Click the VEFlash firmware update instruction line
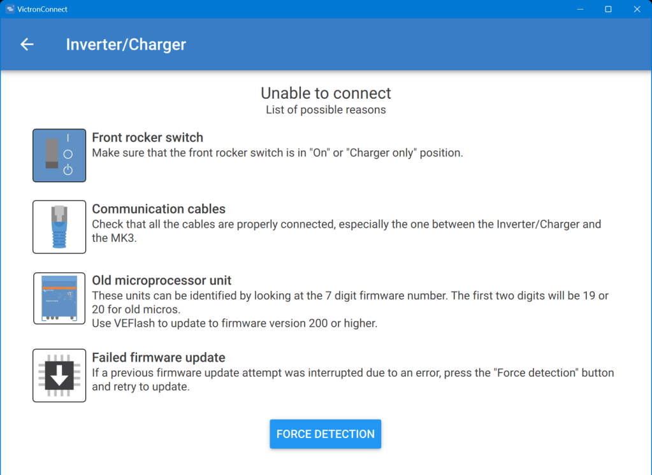Screen dimensions: 652x475 [x=235, y=323]
